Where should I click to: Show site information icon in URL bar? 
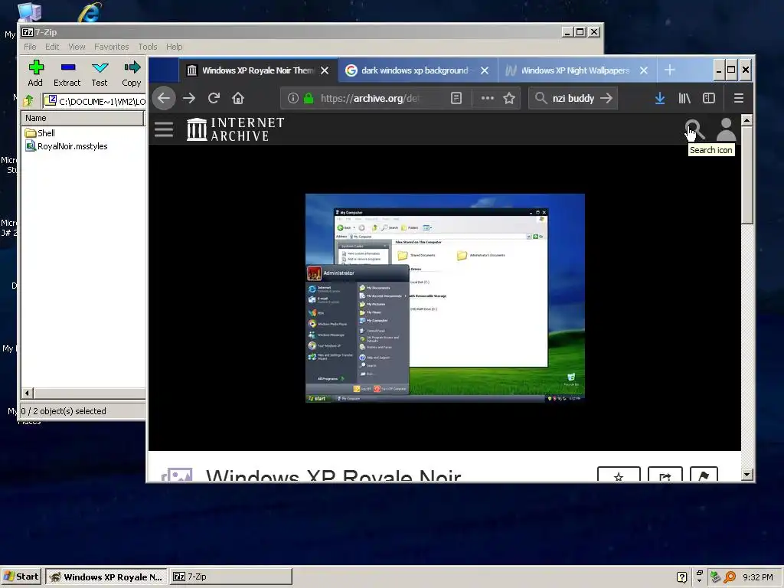click(x=293, y=98)
